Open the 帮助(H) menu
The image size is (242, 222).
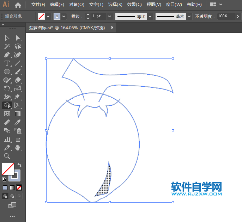[194, 5]
